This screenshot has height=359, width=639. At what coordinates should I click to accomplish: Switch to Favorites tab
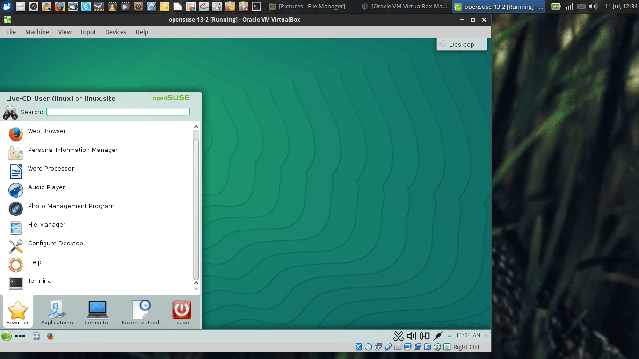(18, 312)
